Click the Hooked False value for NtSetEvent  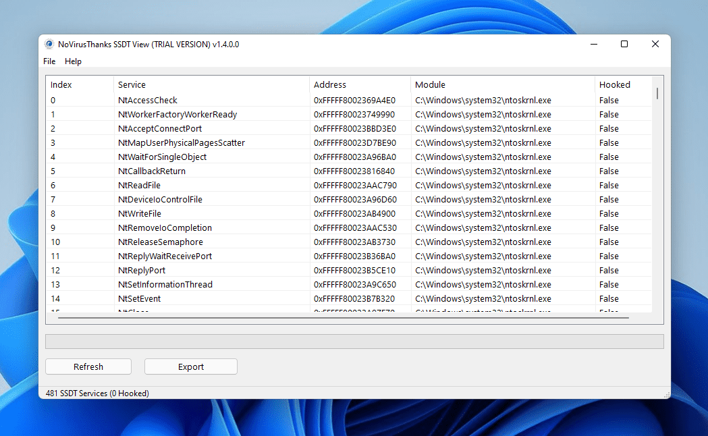tap(609, 299)
